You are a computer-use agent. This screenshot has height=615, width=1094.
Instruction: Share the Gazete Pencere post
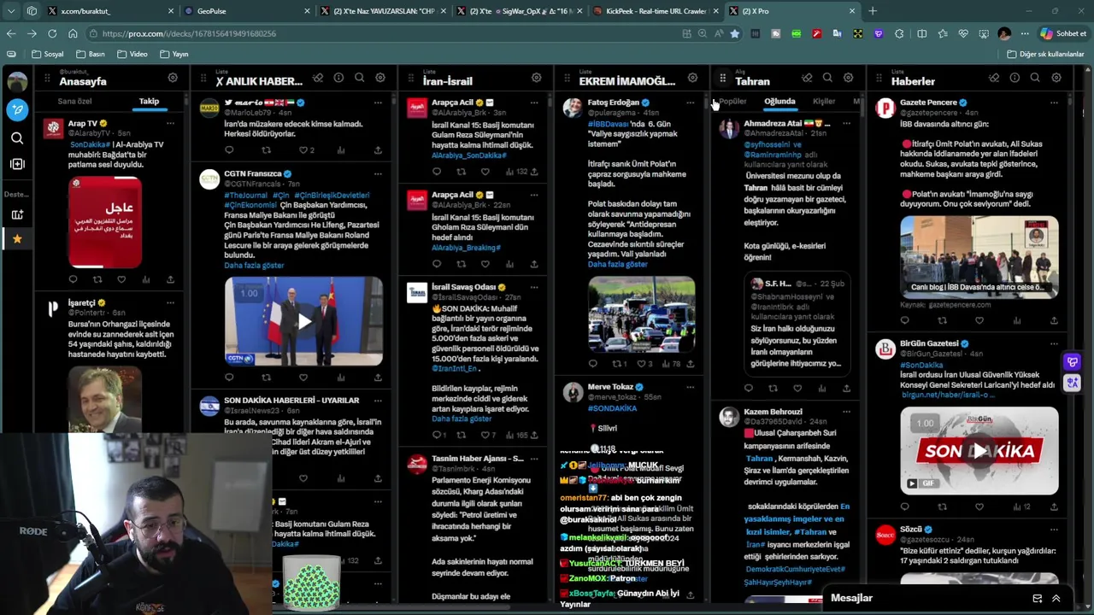pyautogui.click(x=1053, y=320)
